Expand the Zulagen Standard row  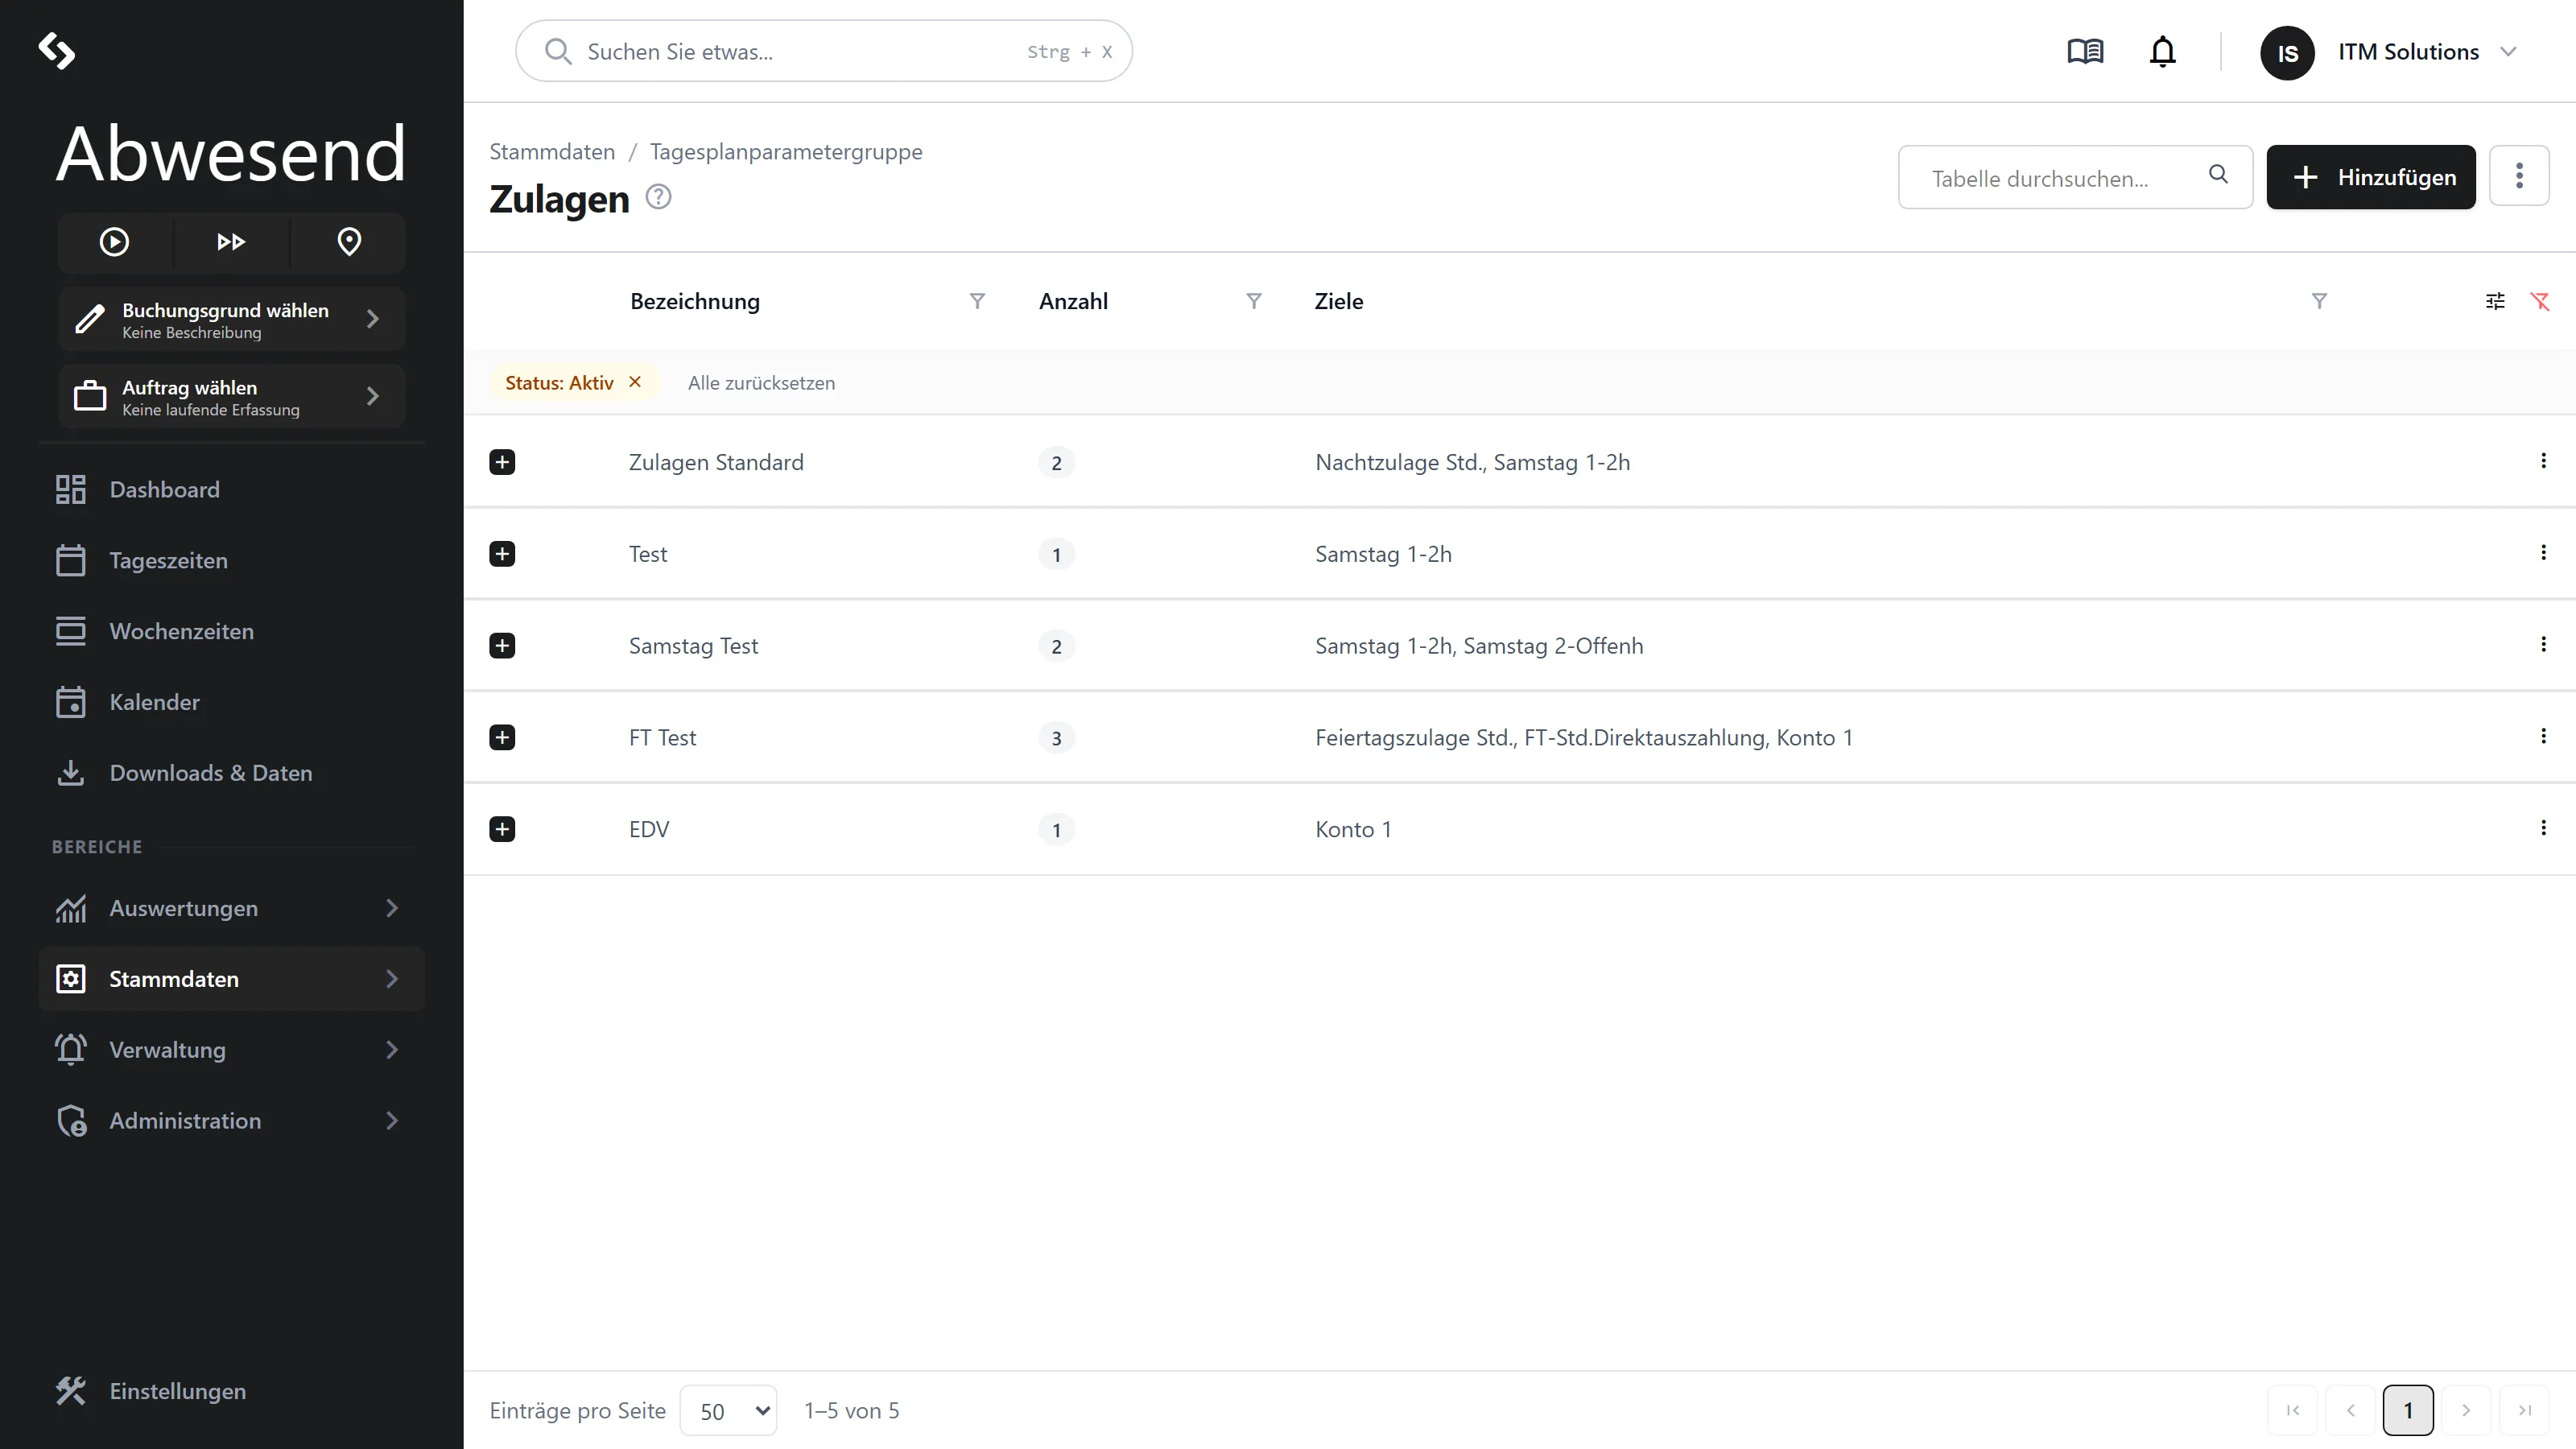pyautogui.click(x=502, y=462)
